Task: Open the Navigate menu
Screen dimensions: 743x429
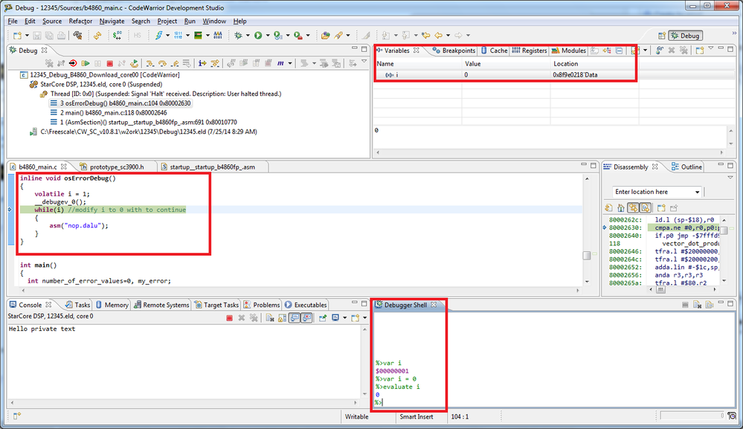Action: tap(112, 22)
